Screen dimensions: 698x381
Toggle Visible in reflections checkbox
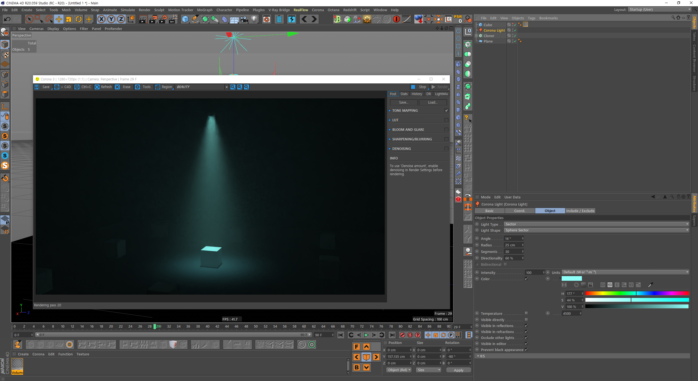click(526, 325)
